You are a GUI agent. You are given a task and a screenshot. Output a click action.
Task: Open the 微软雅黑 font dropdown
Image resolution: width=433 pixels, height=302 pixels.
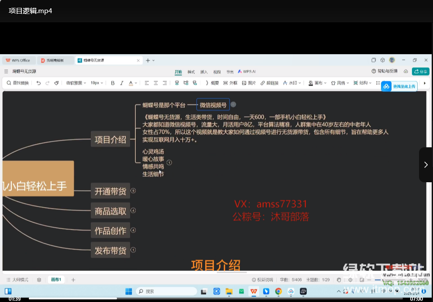(x=76, y=83)
